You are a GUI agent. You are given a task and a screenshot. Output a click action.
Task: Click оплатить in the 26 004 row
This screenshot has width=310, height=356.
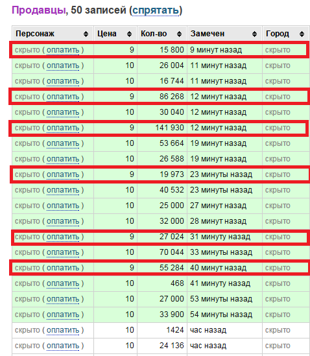tap(63, 65)
